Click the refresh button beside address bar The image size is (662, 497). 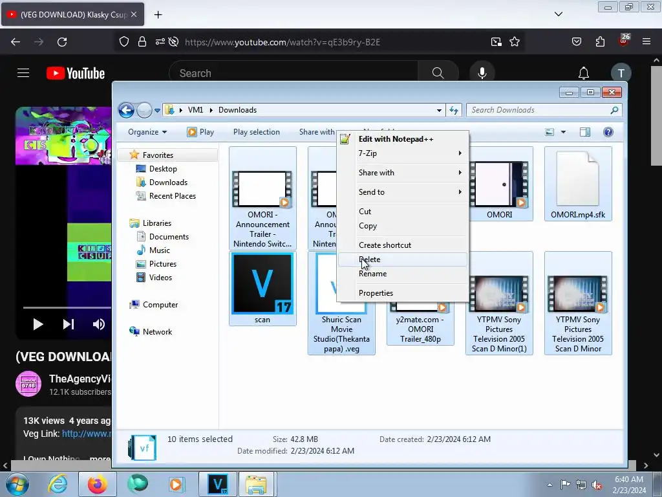click(454, 110)
